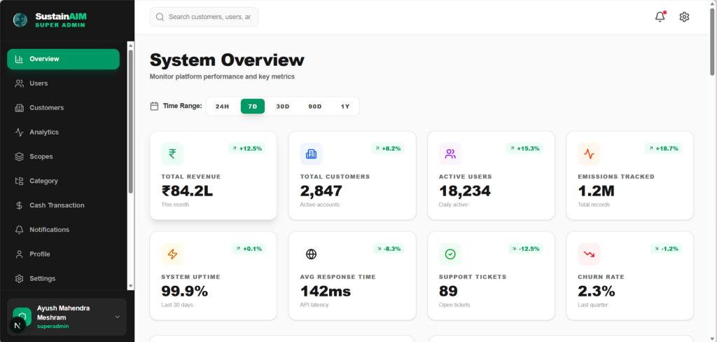717x342 pixels.
Task: Click the lightning icon on System Uptime card
Action: pyautogui.click(x=172, y=254)
